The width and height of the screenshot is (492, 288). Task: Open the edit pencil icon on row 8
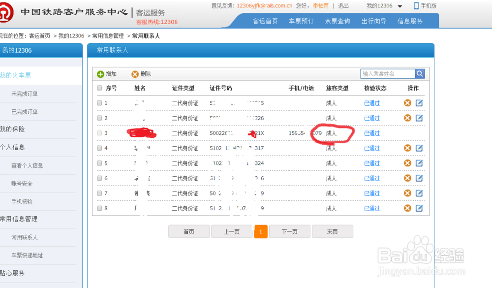point(419,208)
